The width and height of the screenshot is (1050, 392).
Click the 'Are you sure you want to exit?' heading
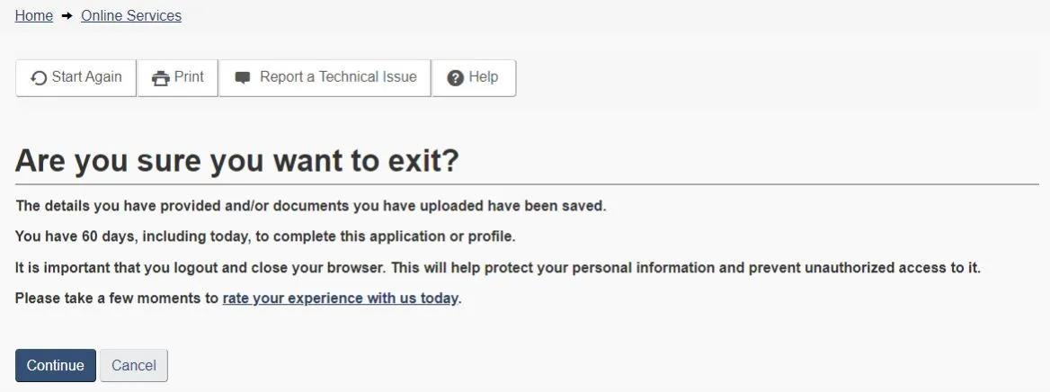pos(237,161)
